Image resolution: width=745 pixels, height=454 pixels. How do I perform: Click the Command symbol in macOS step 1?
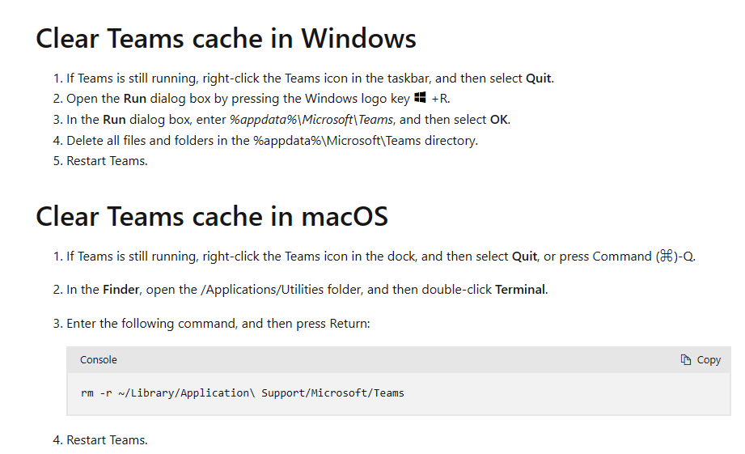coord(666,257)
